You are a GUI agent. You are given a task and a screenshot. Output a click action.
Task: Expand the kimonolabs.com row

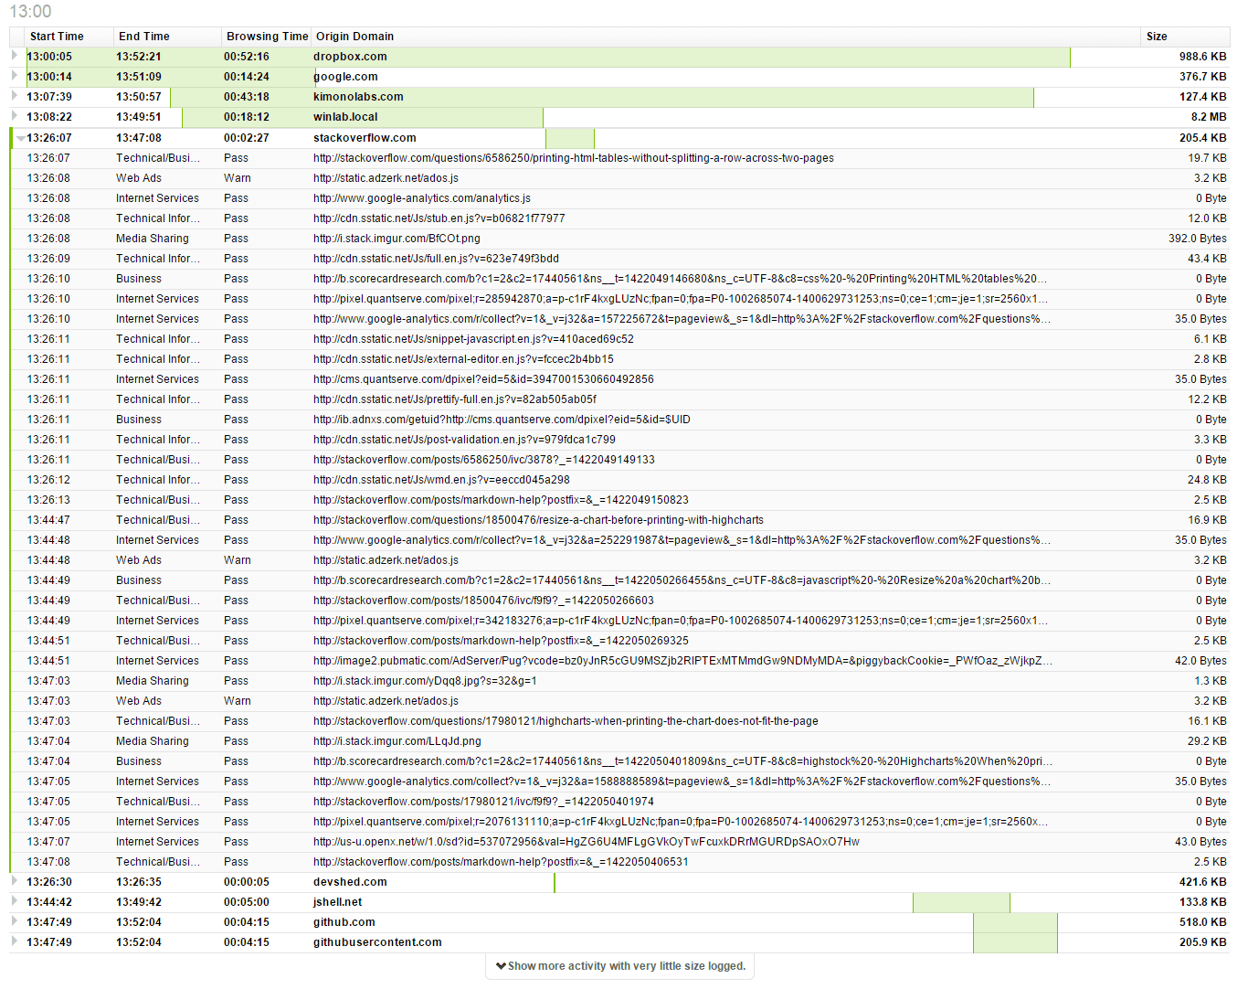coord(15,96)
